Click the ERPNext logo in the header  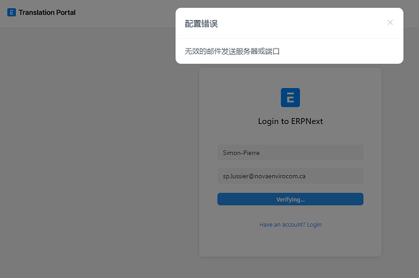12,12
